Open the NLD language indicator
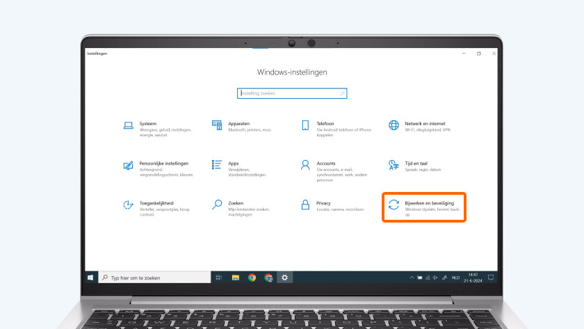The width and height of the screenshot is (584, 329). pyautogui.click(x=455, y=278)
